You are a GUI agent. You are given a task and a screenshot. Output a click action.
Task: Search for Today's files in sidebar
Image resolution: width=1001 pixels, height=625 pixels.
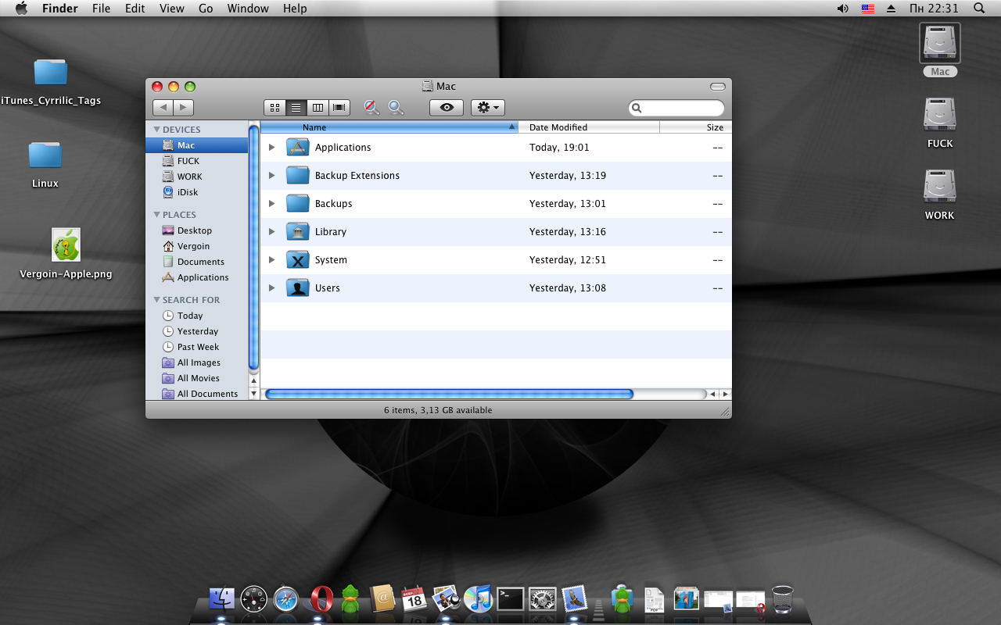tap(197, 316)
